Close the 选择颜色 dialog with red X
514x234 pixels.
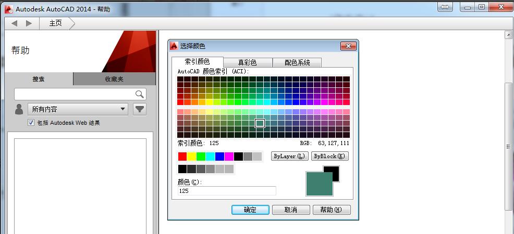(348, 46)
